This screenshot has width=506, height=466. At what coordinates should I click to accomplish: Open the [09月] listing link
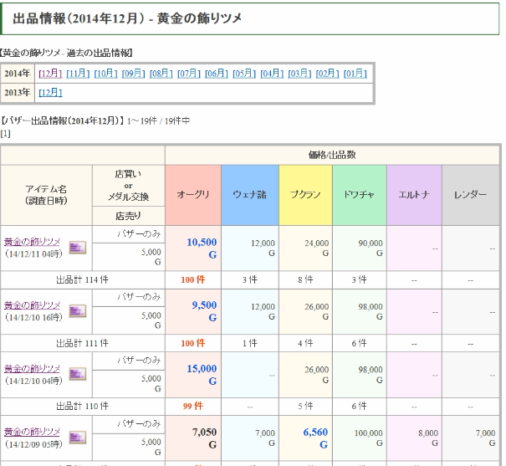(x=133, y=74)
